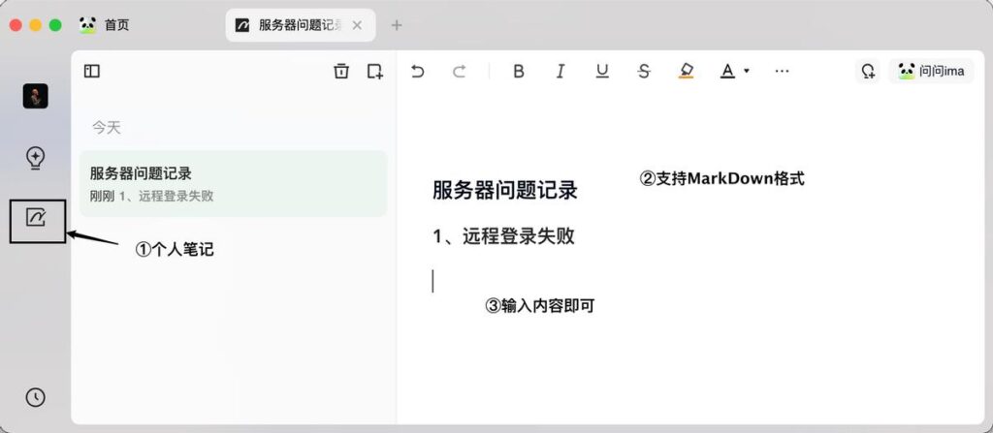Click the lightbulb knowledge base icon

36,158
